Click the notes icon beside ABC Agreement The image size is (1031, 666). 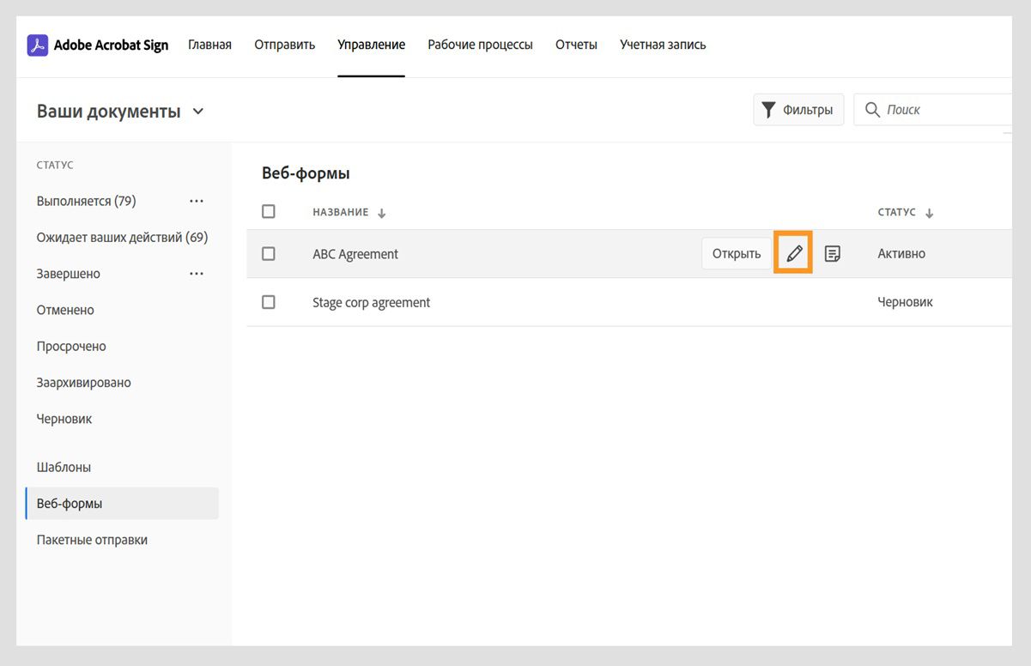832,253
